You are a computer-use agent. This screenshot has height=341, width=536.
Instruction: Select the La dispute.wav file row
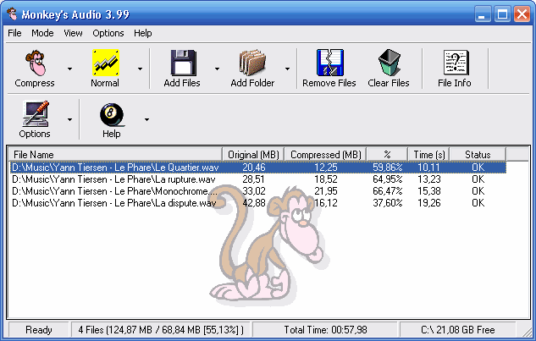click(257, 203)
